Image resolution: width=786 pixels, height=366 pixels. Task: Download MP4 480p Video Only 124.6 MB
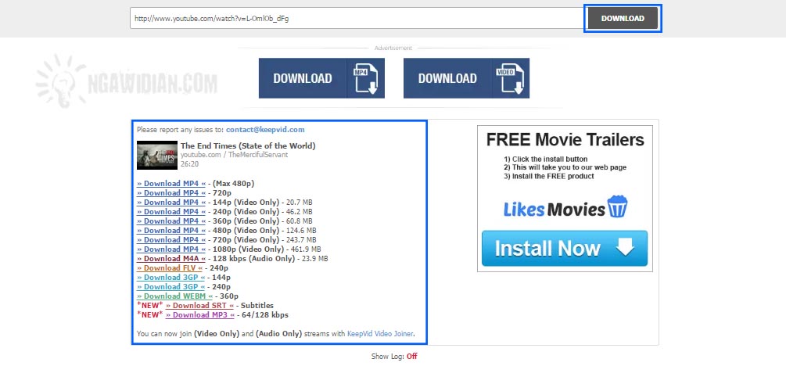[171, 230]
